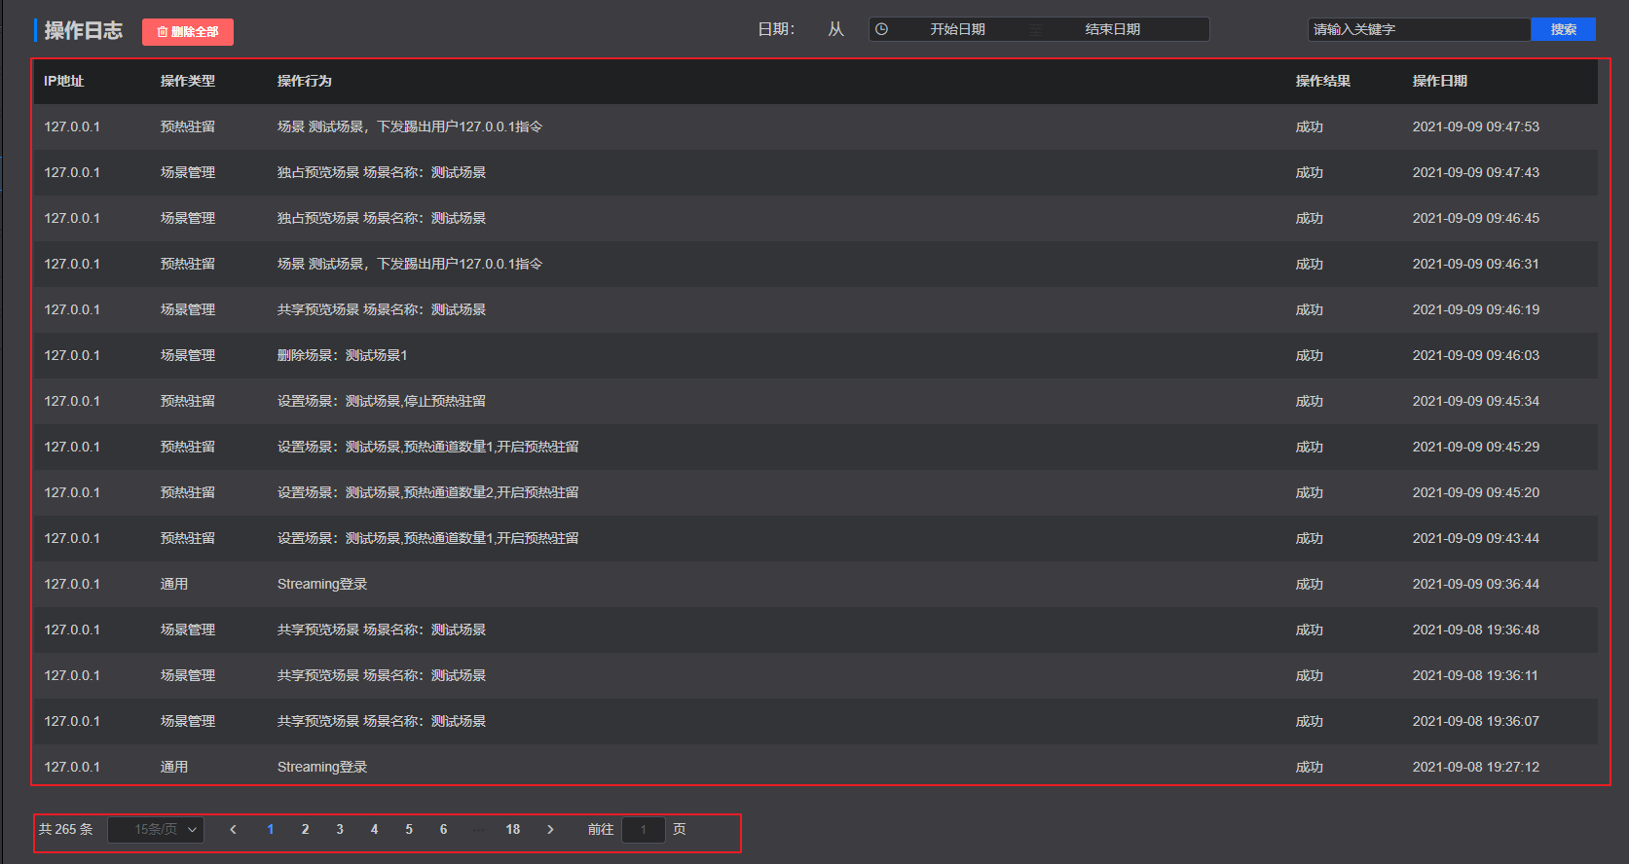Go to page 3 of the log
The image size is (1629, 864).
(x=340, y=830)
